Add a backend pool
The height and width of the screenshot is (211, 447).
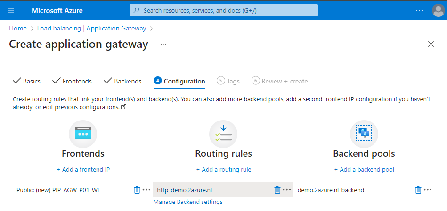point(364,170)
